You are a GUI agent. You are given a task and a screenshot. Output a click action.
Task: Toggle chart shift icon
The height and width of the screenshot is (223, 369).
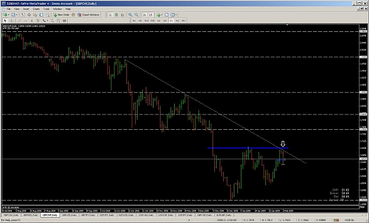point(151,15)
